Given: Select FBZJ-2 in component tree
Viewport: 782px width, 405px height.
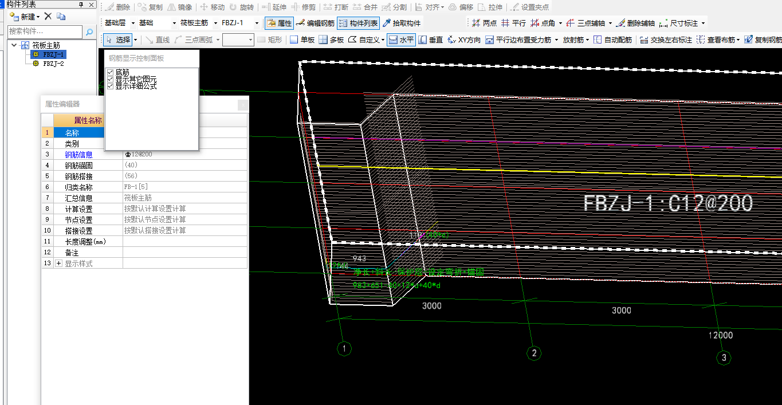Looking at the screenshot, I should click(x=53, y=64).
